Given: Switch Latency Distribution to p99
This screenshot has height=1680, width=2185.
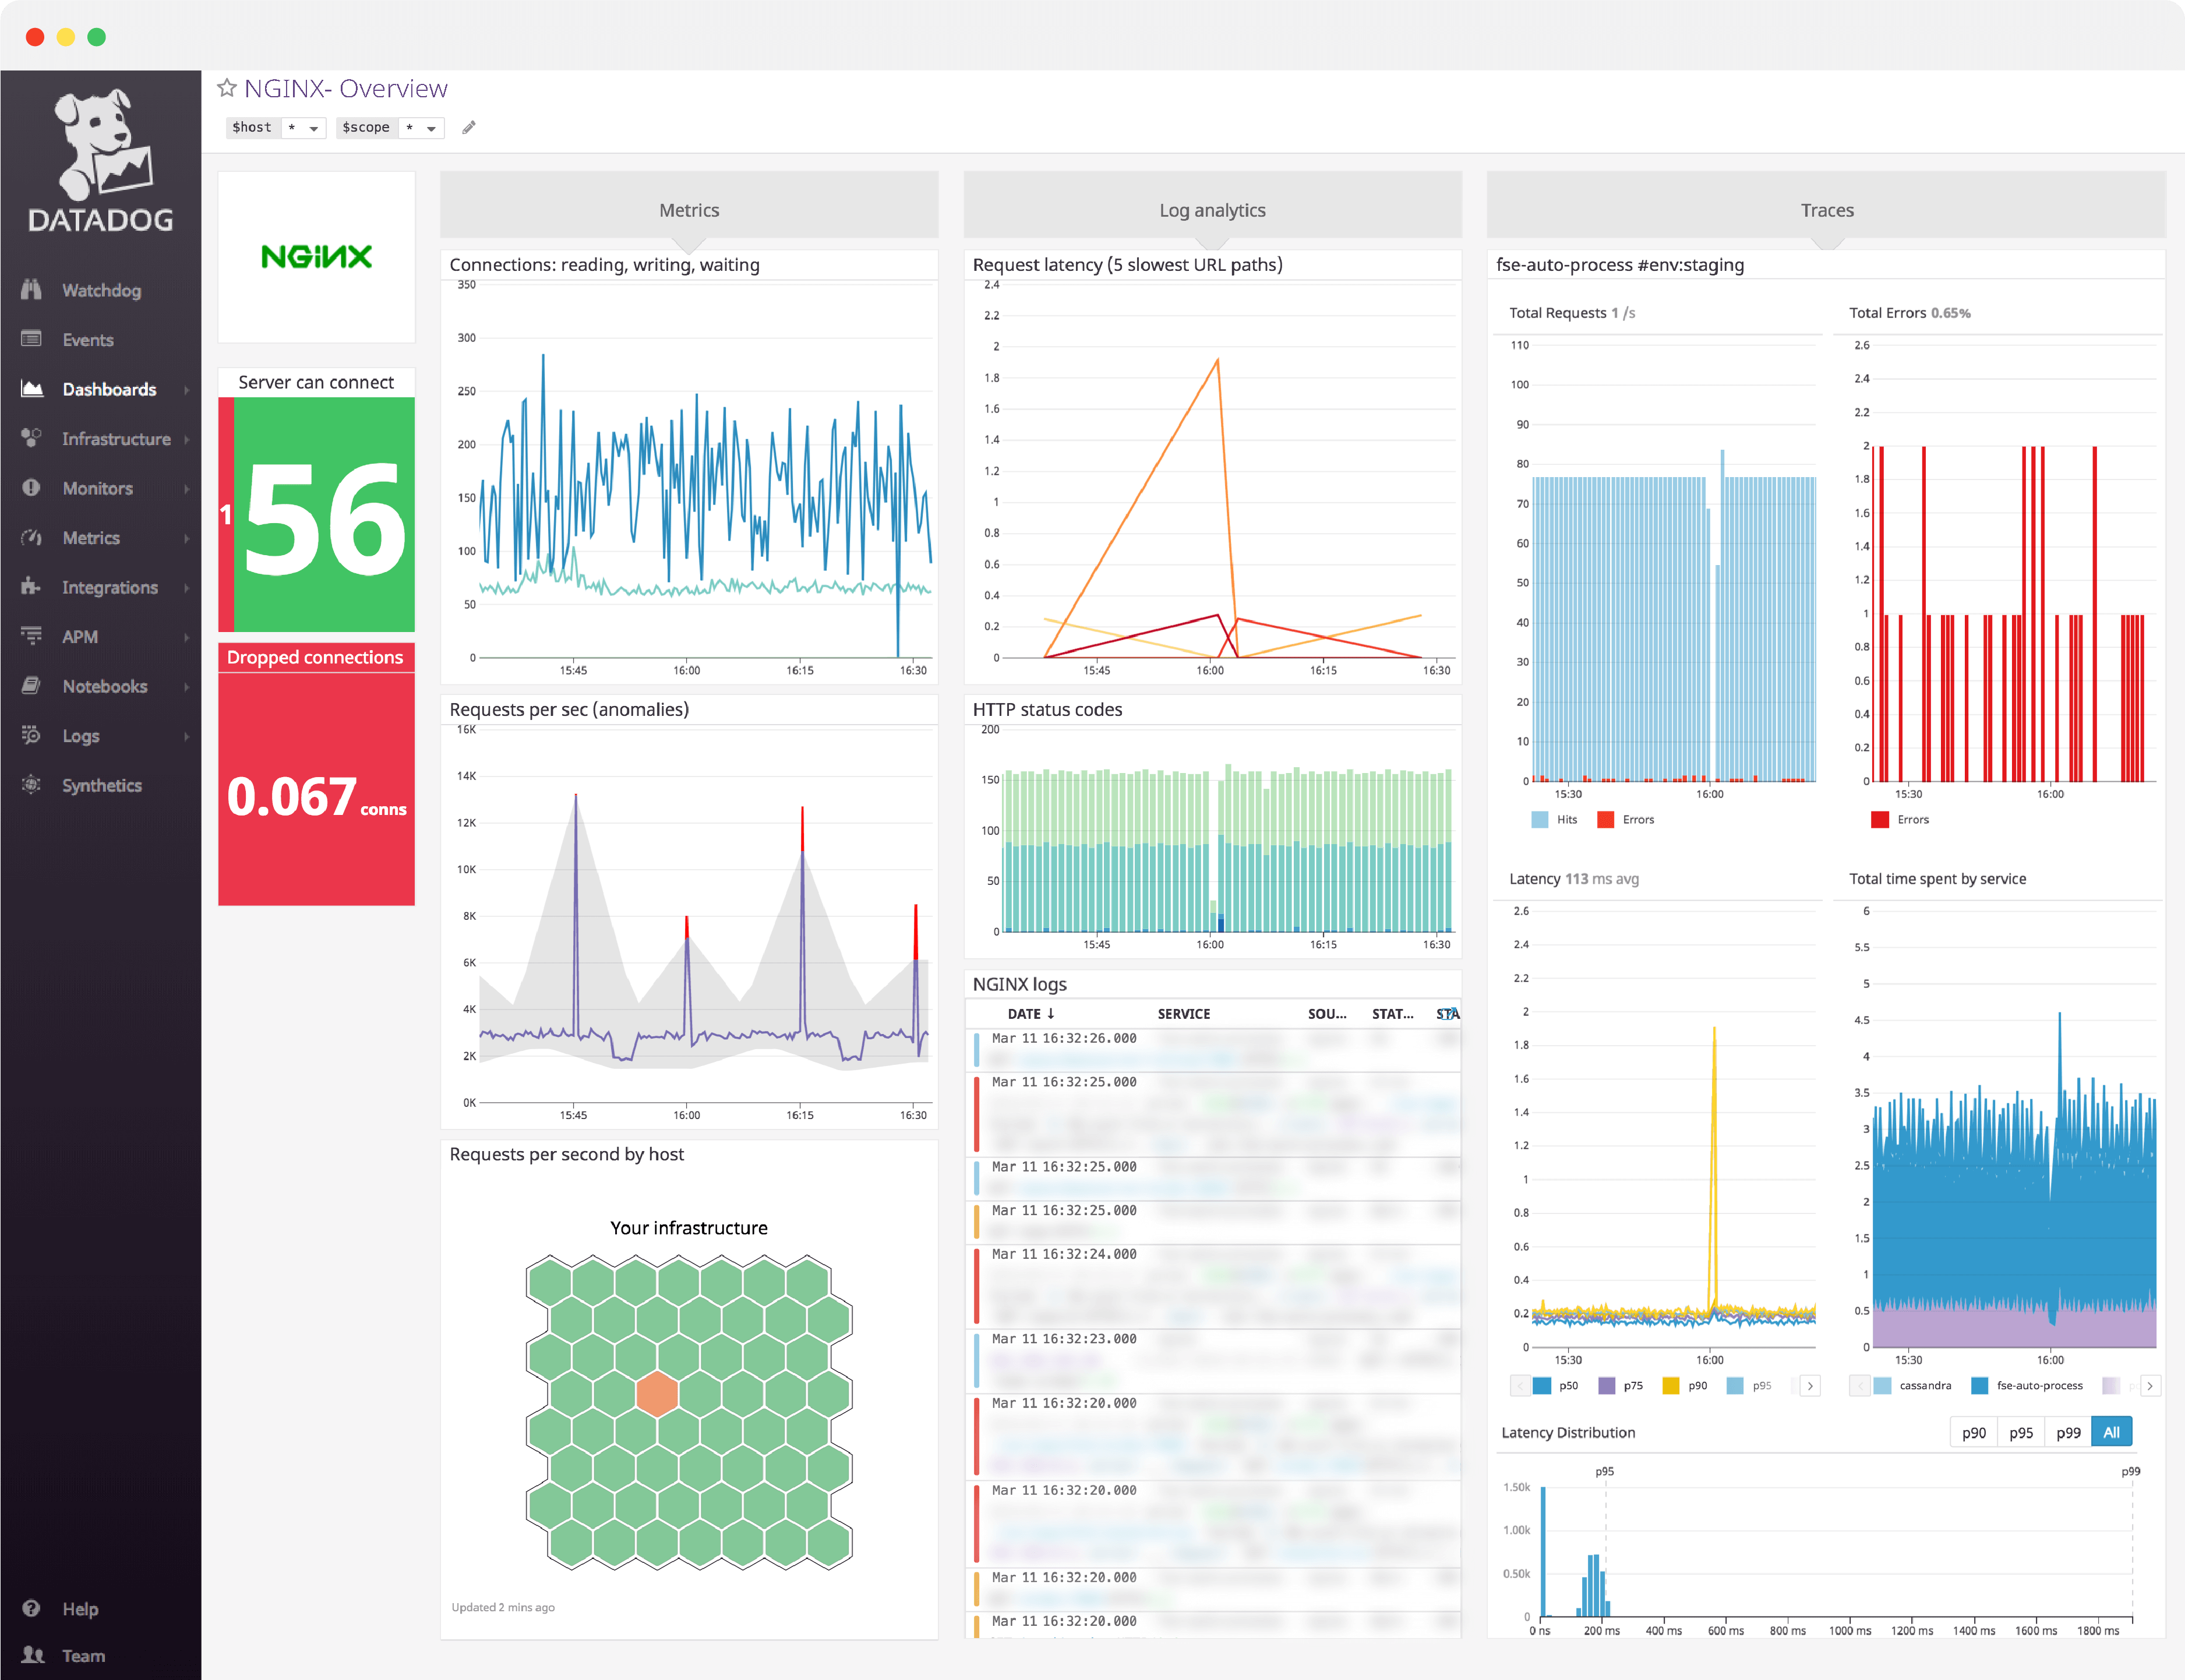Looking at the screenshot, I should click(2068, 1431).
